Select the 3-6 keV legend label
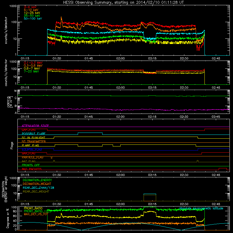Screen dimensions: 233x233 click(x=30, y=7)
